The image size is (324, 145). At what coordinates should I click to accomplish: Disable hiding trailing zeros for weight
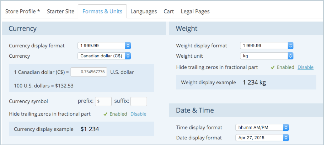(305, 67)
